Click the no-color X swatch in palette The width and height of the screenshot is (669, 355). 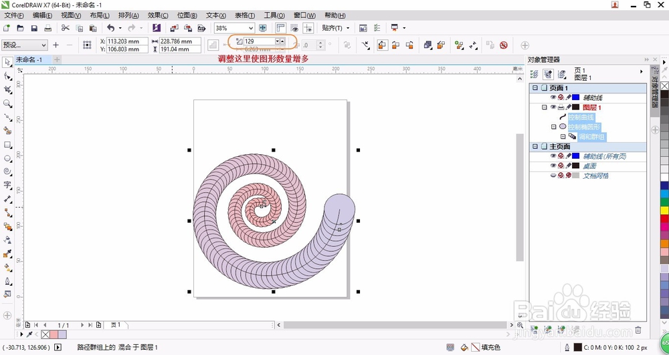(664, 85)
